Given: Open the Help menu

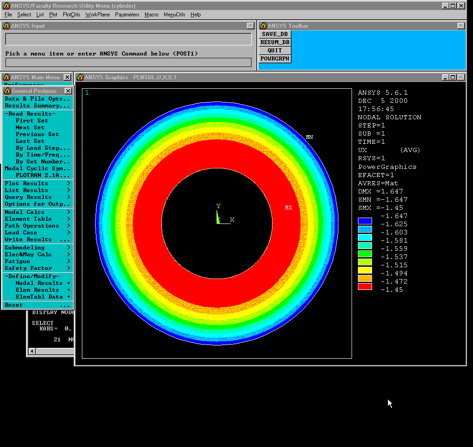Looking at the screenshot, I should tap(196, 15).
